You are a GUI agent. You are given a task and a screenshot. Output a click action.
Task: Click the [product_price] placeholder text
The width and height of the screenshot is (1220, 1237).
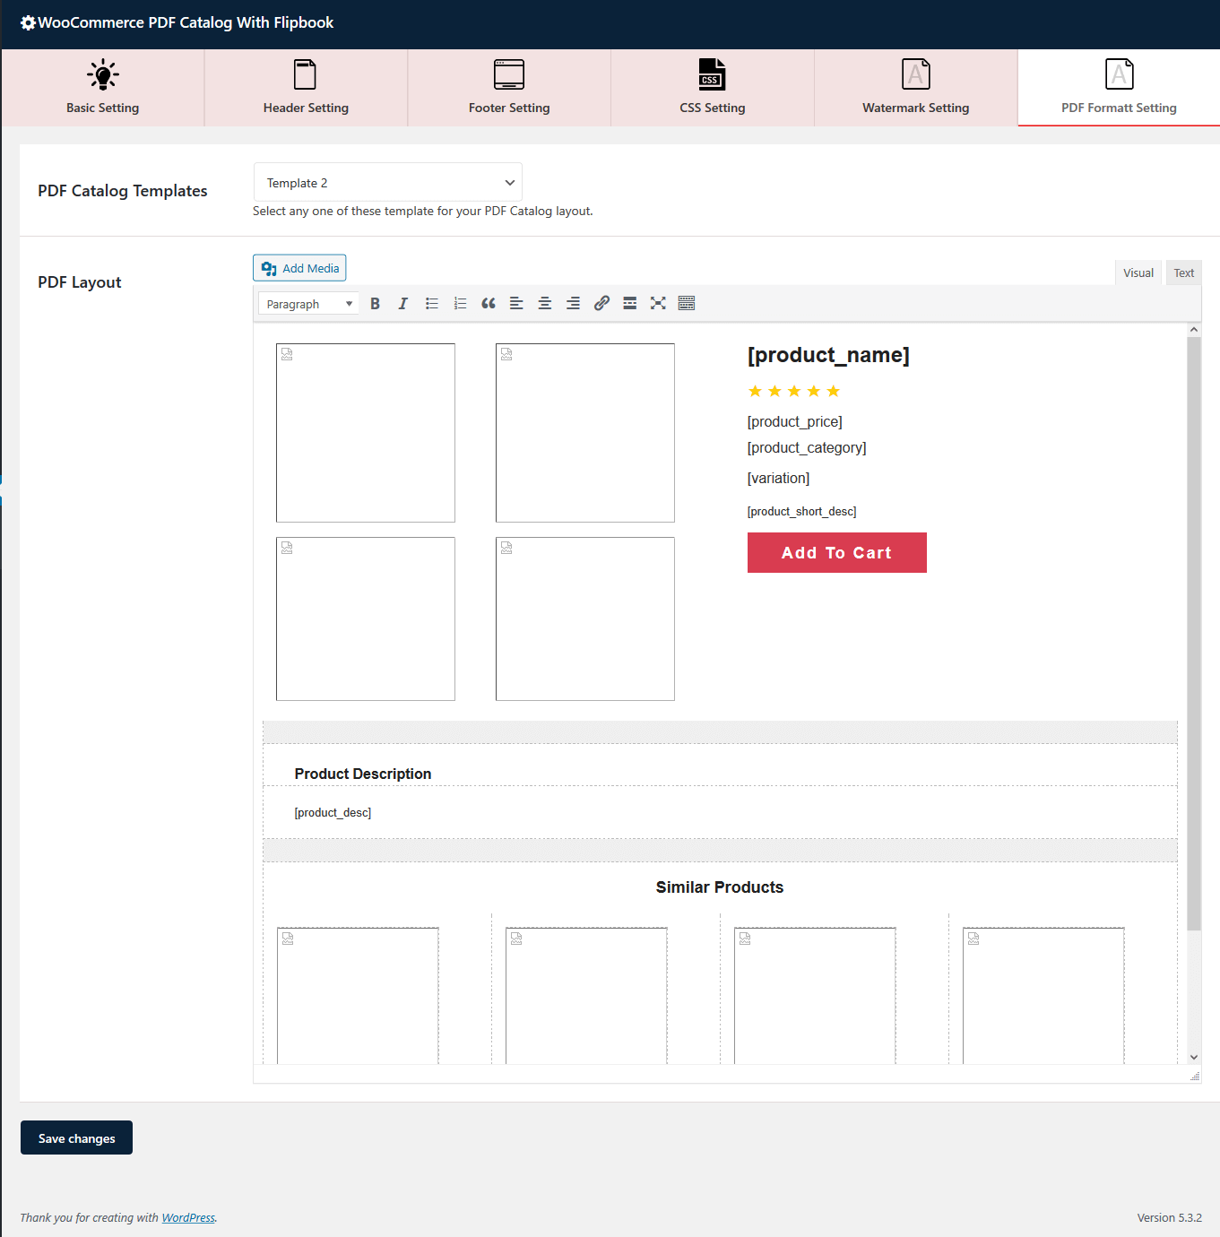tap(795, 422)
